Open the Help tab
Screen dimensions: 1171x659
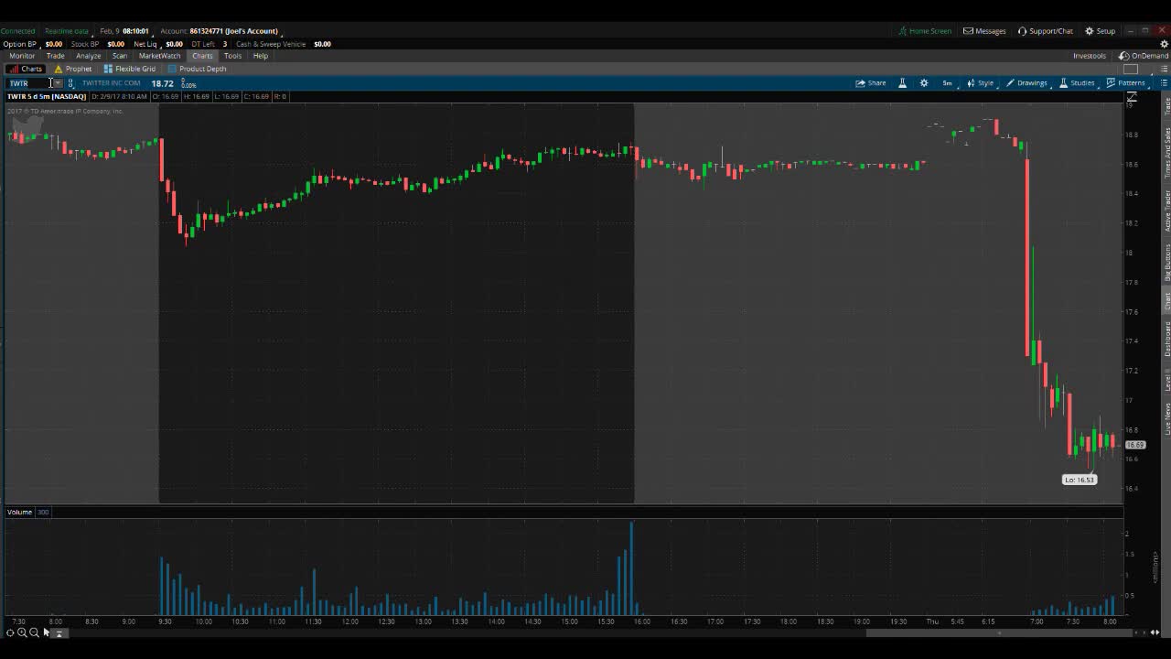point(261,56)
